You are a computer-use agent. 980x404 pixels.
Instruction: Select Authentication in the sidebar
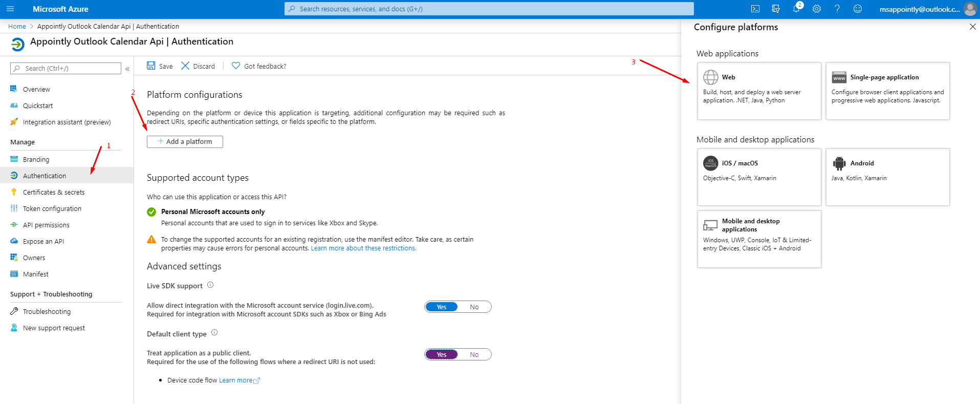67,176
